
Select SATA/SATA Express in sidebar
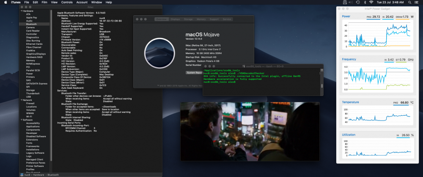37,84
